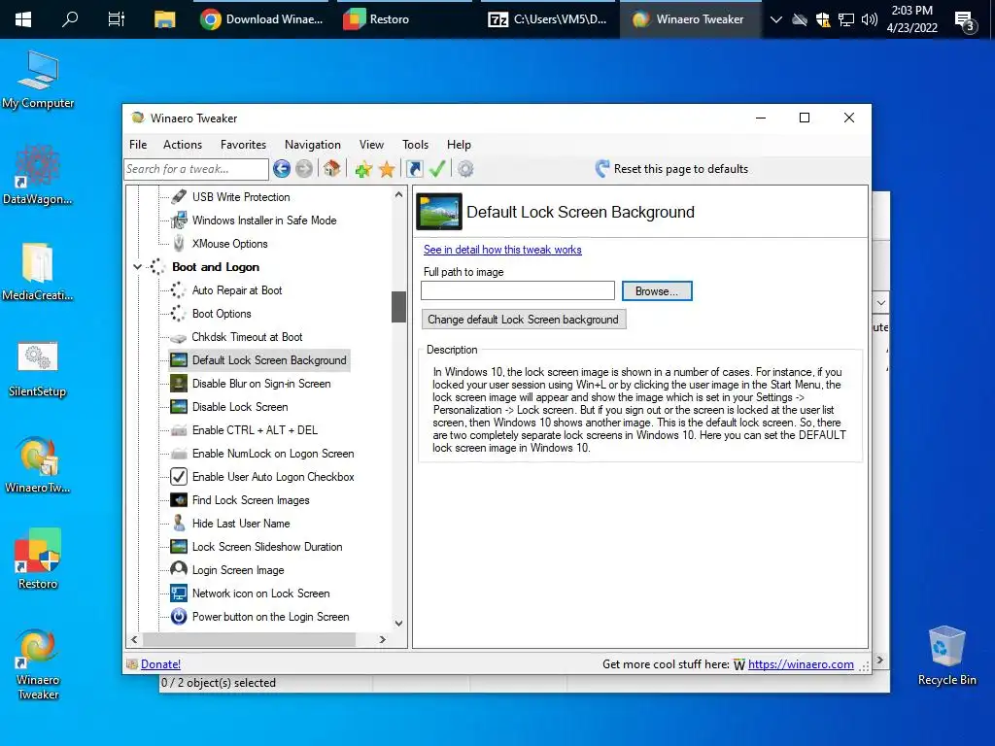Viewport: 995px width, 746px height.
Task: Select the Recycle Bin desktop icon
Action: pos(946,656)
